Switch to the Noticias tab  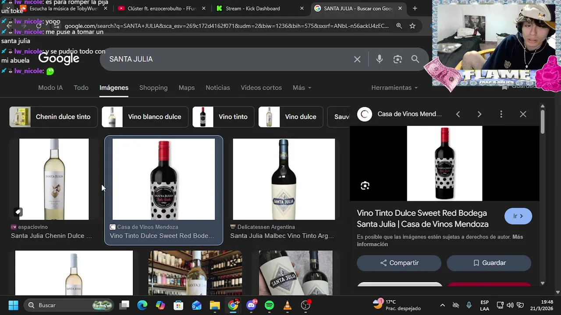tap(218, 87)
